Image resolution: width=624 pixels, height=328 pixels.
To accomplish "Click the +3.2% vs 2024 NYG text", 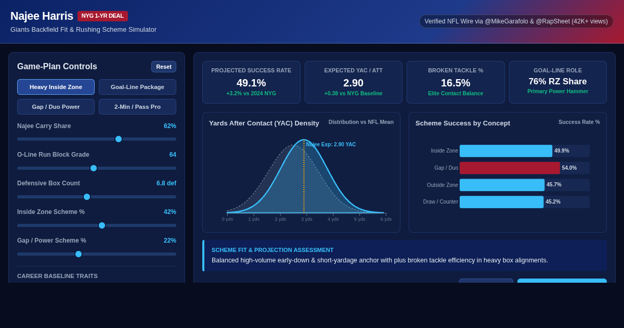I will pos(251,94).
